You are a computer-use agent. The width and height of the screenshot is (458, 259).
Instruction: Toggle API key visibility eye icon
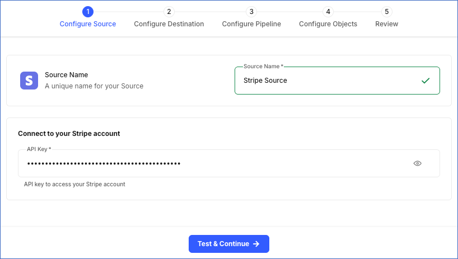[x=417, y=163]
